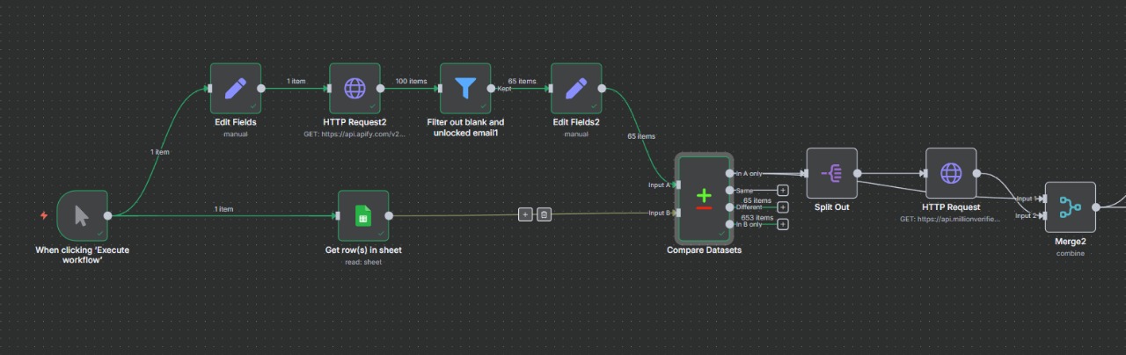
Task: Open the HTTP Request node after Split Out
Action: [x=951, y=173]
